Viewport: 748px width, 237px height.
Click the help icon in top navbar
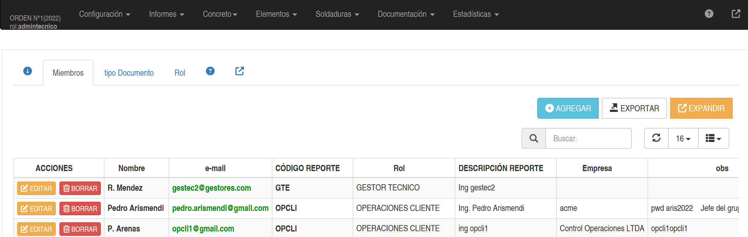[709, 14]
